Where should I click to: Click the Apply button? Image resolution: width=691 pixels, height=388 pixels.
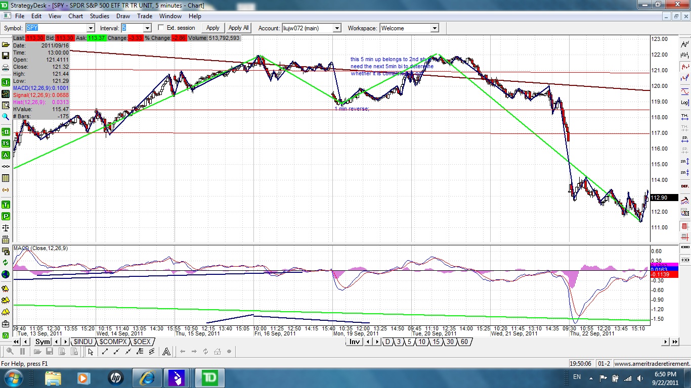(213, 28)
